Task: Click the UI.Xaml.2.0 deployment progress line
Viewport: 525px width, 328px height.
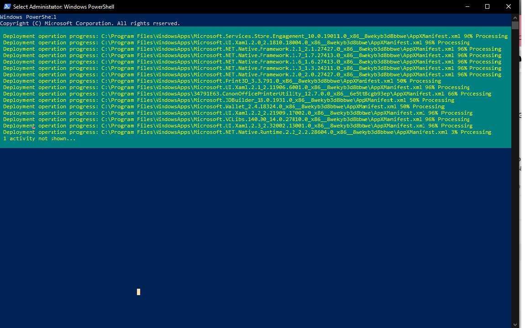Action: click(236, 42)
